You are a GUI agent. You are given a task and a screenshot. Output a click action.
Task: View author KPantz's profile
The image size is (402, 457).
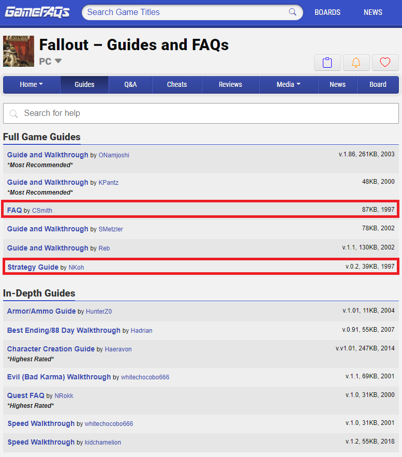point(108,183)
